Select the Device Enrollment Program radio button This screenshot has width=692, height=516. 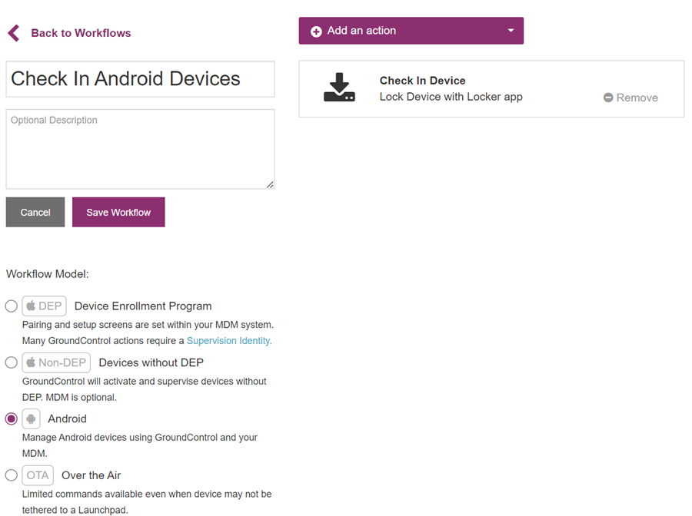[x=11, y=306]
